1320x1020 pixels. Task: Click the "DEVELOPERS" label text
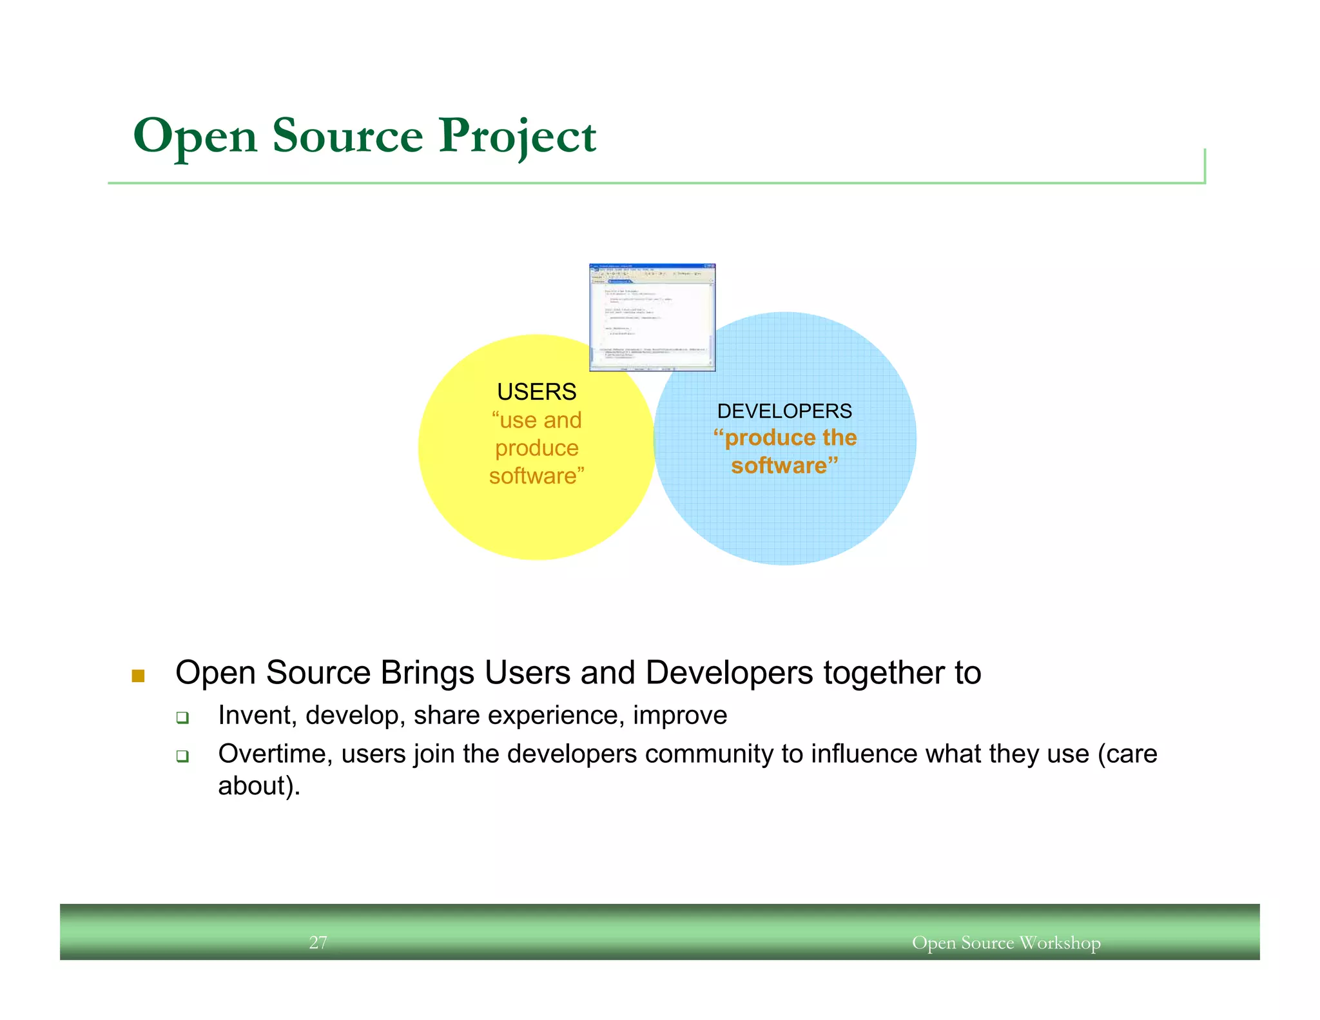pyautogui.click(x=784, y=411)
